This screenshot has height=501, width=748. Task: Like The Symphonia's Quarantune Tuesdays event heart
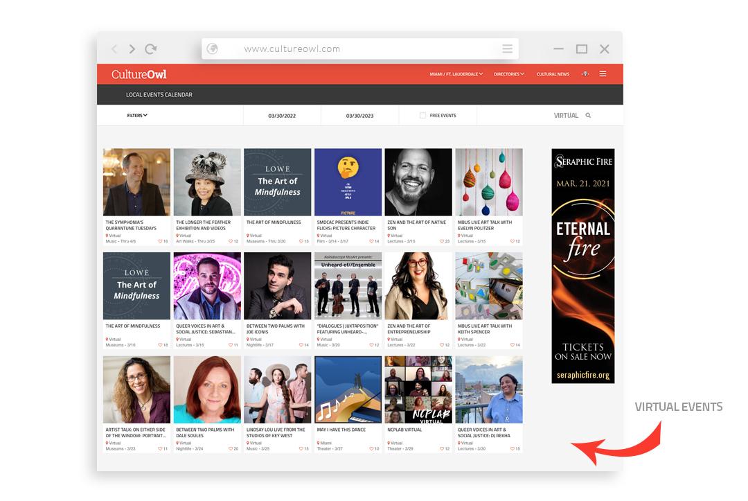(x=160, y=241)
